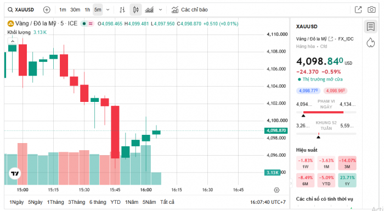Click the add symbol plus icon
The height and width of the screenshot is (211, 384).
[x=47, y=10]
